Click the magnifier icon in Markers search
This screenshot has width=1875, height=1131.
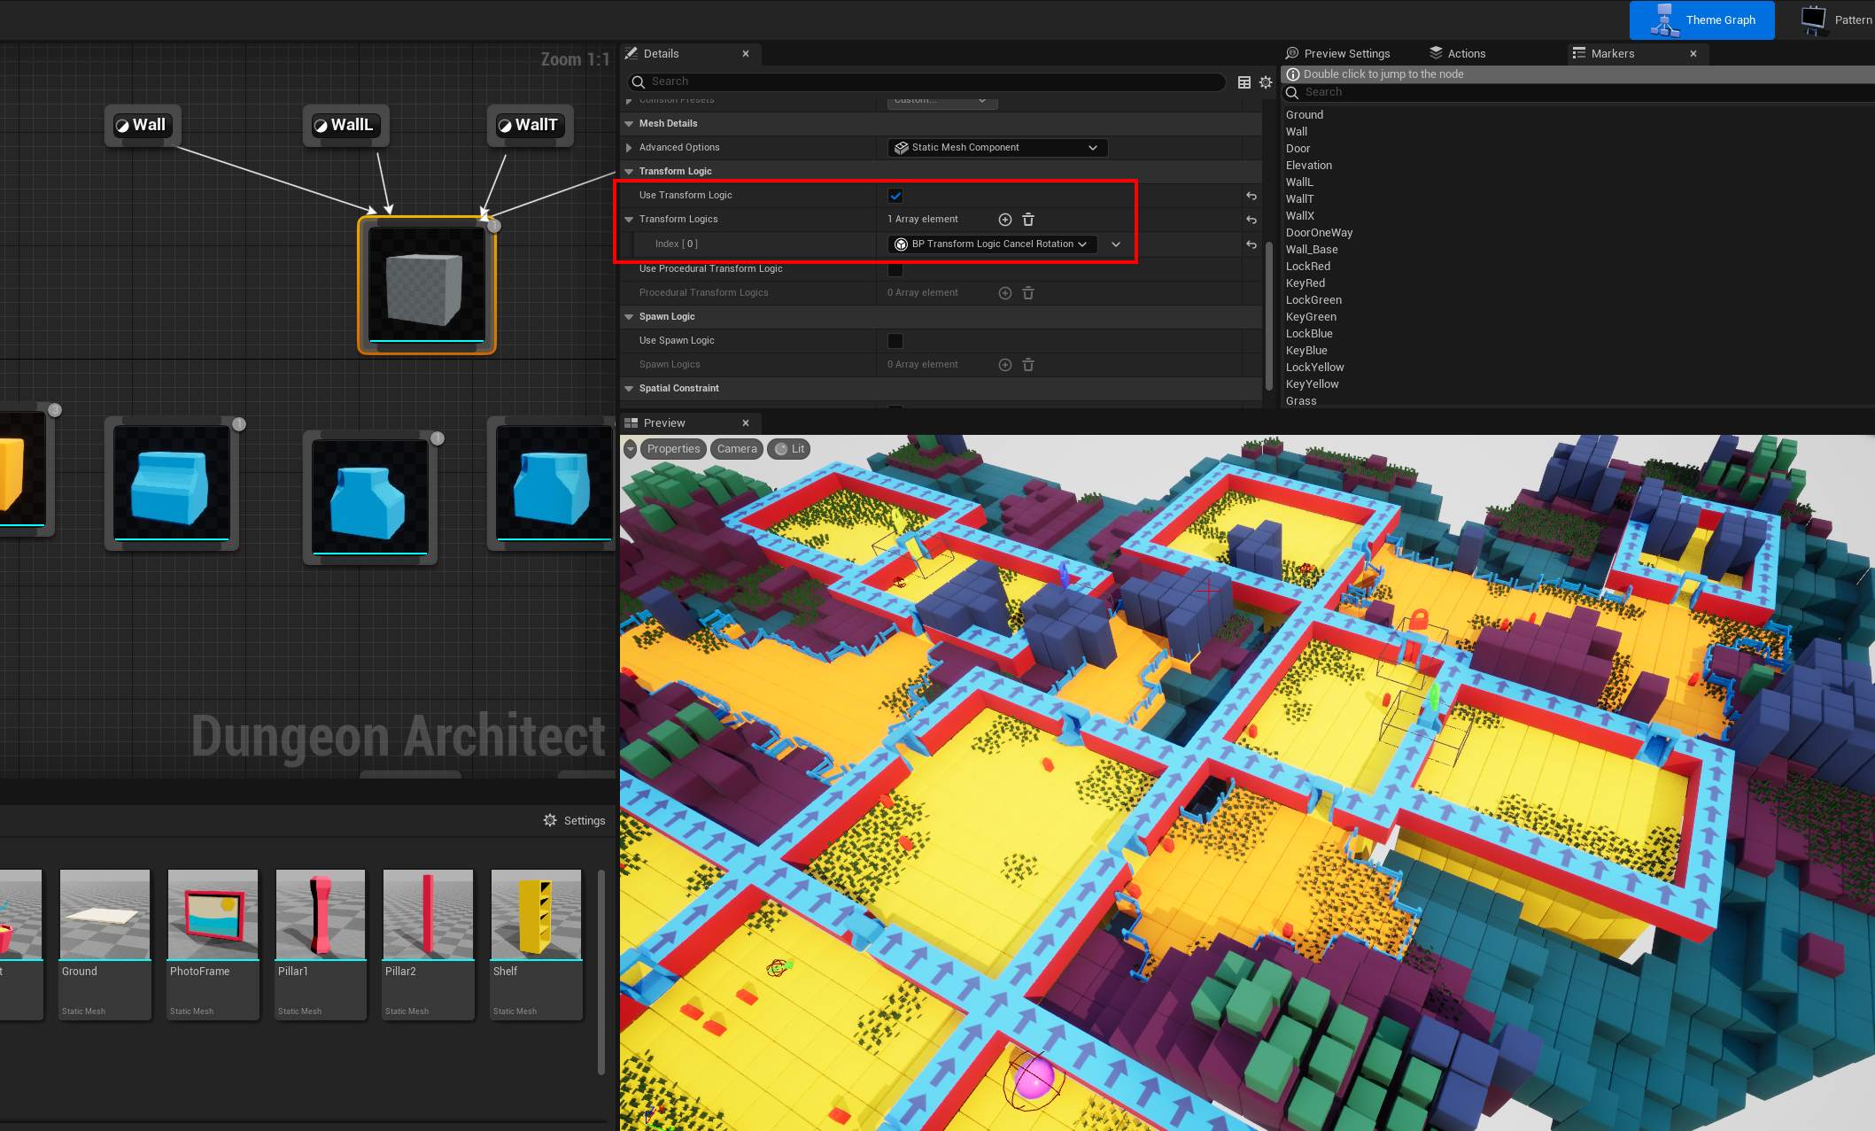1292,92
